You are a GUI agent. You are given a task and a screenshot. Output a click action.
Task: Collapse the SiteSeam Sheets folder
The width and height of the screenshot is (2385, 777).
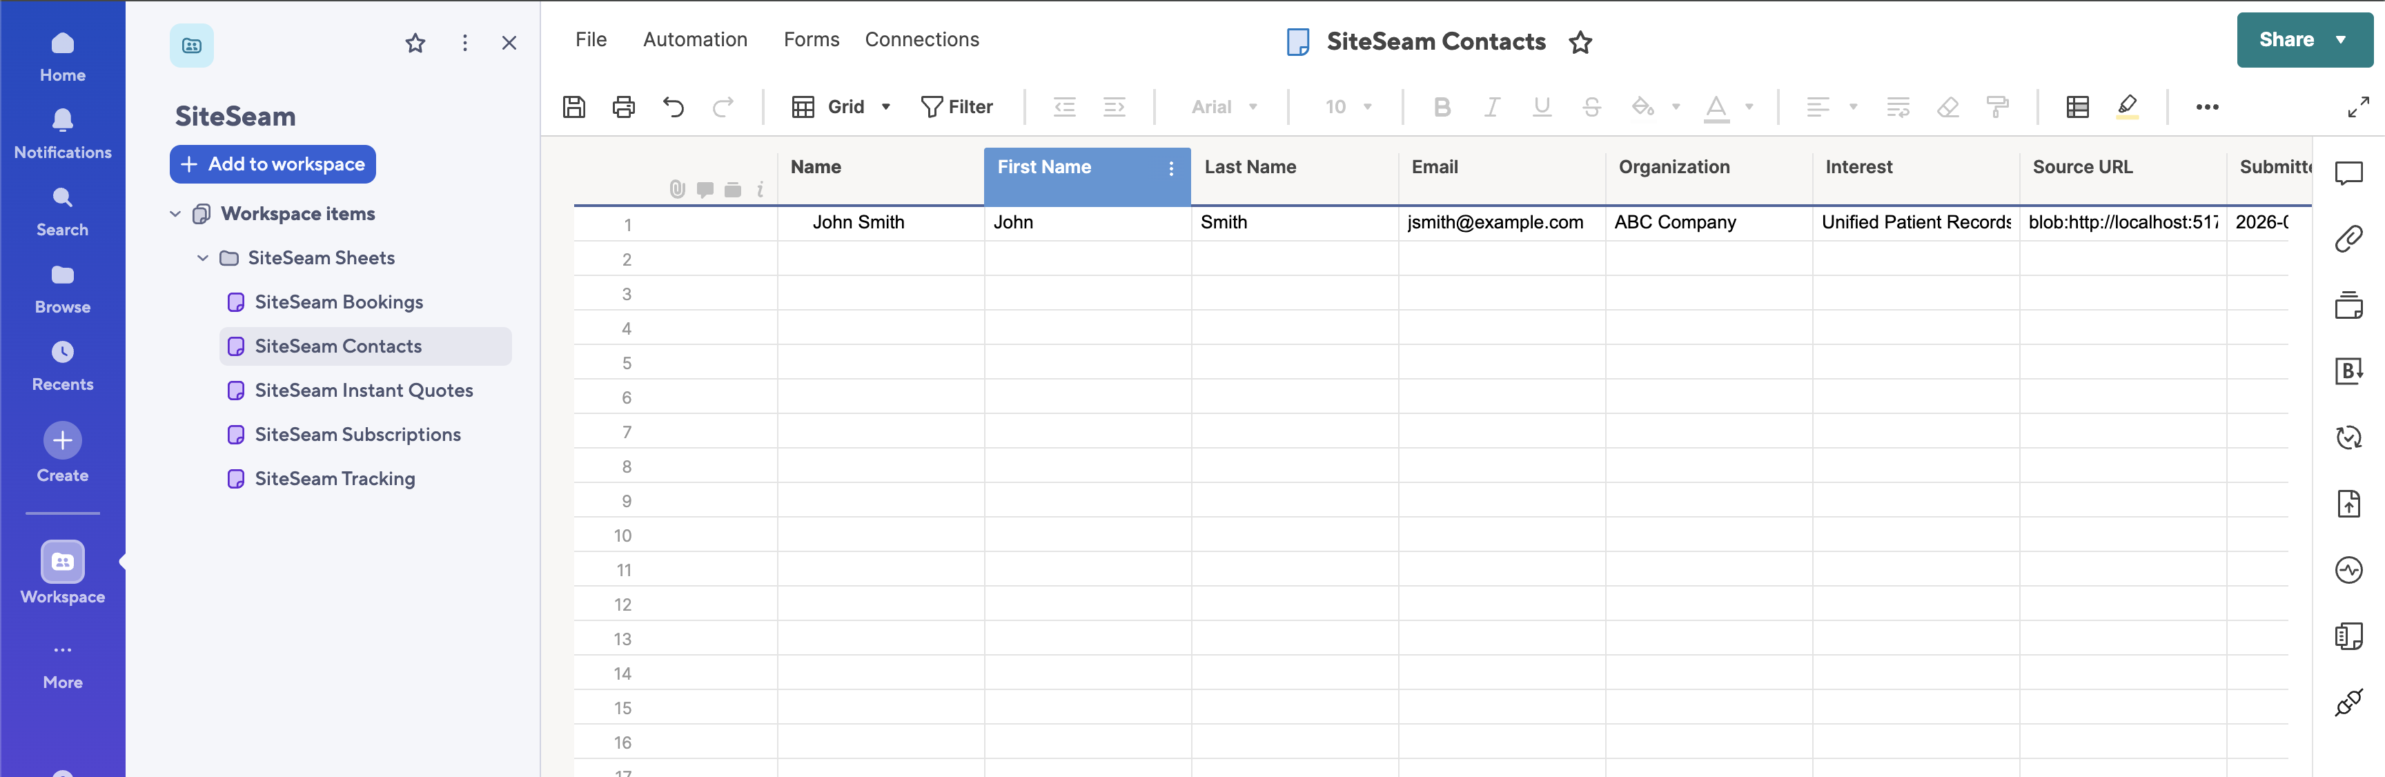click(x=203, y=258)
